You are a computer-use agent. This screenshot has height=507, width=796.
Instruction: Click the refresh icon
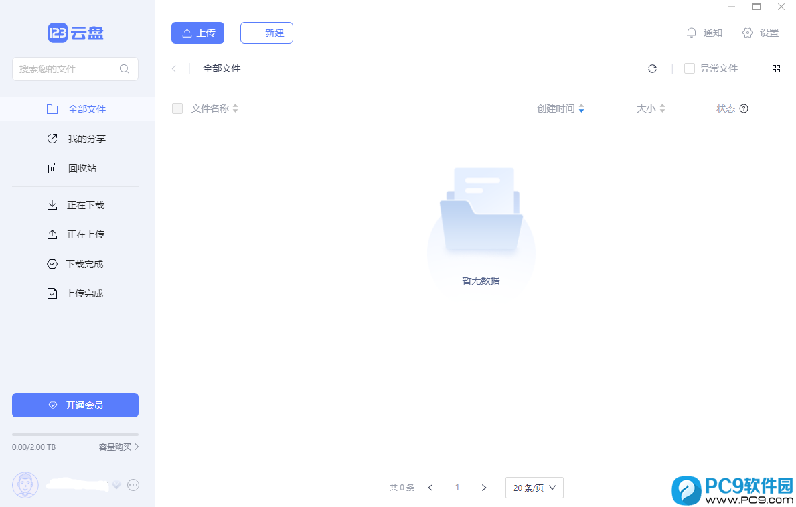click(652, 68)
